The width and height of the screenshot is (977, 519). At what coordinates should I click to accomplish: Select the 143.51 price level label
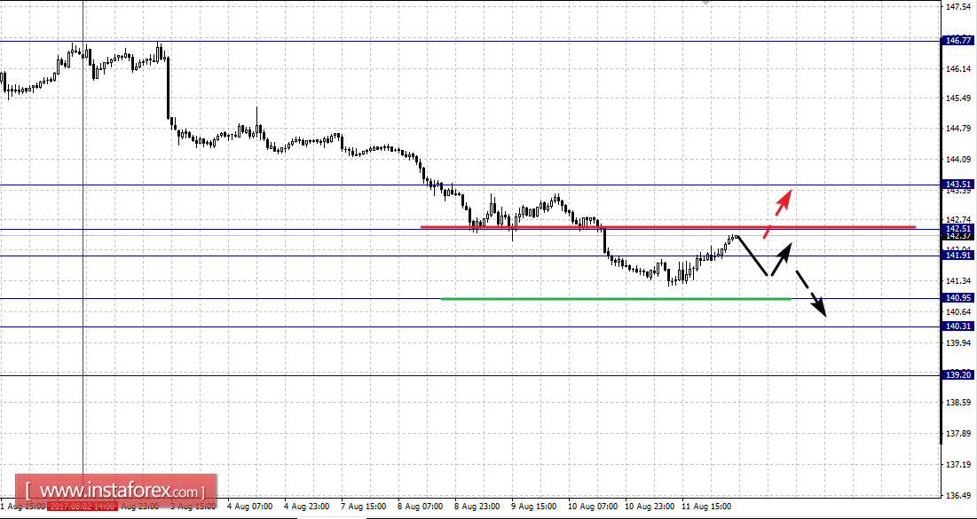click(957, 185)
